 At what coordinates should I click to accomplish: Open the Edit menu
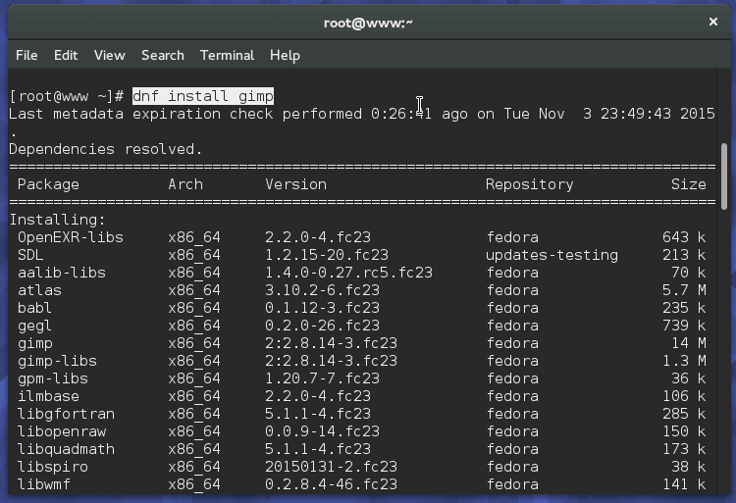tap(66, 55)
